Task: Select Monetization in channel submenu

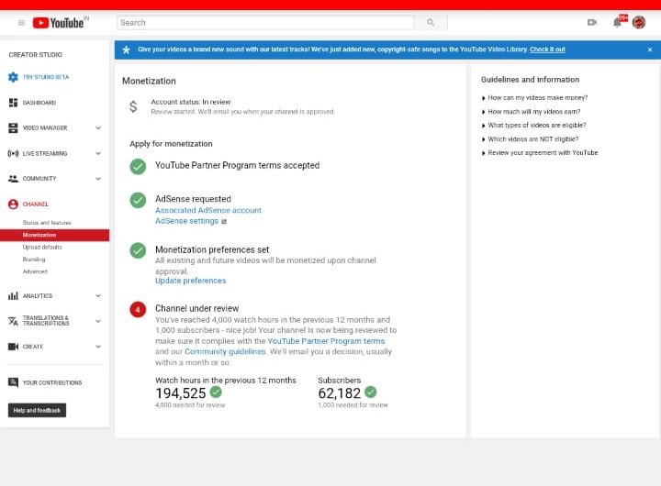Action: 54,235
